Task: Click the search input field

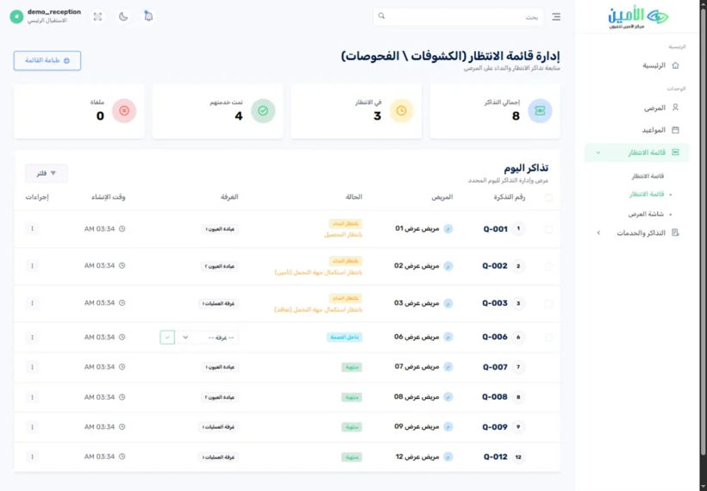Action: pyautogui.click(x=458, y=16)
